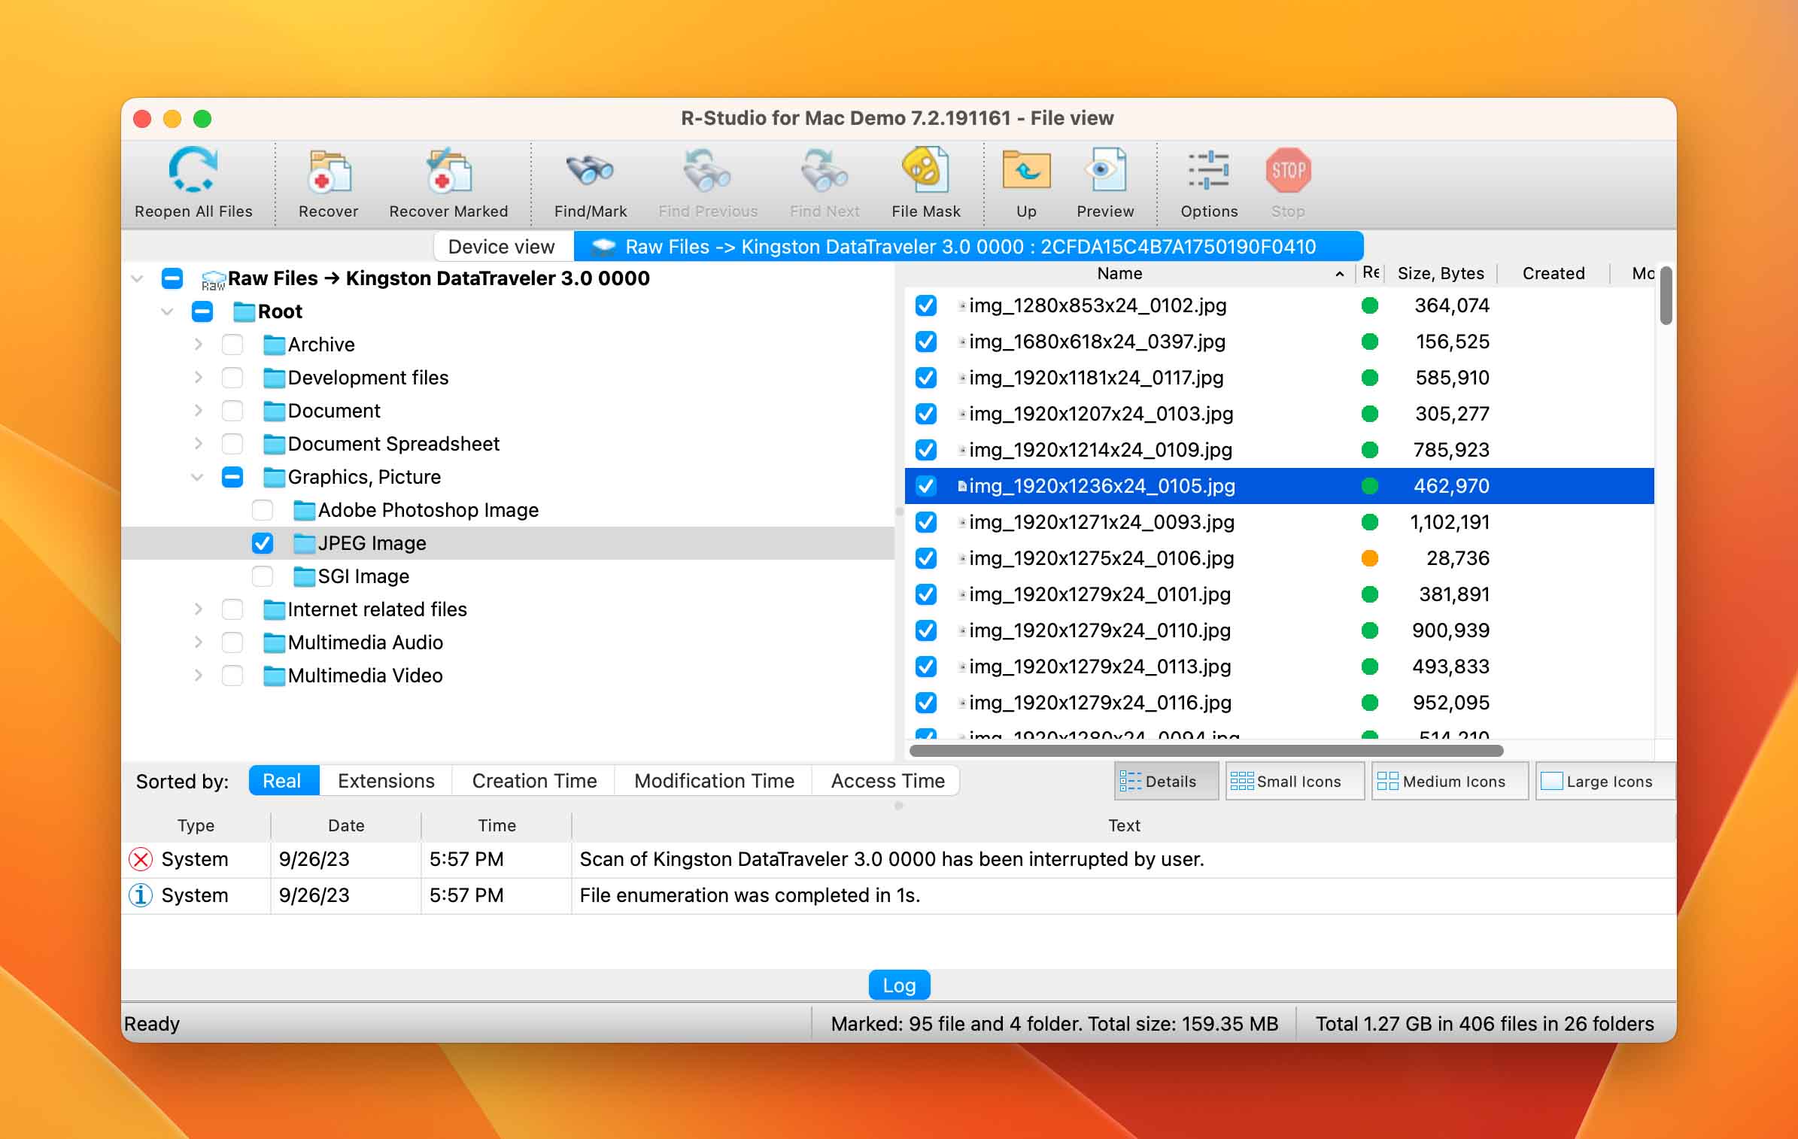The height and width of the screenshot is (1139, 1798).
Task: Toggle checkbox for img_1920x1275x24_0106.jpg
Action: (927, 558)
